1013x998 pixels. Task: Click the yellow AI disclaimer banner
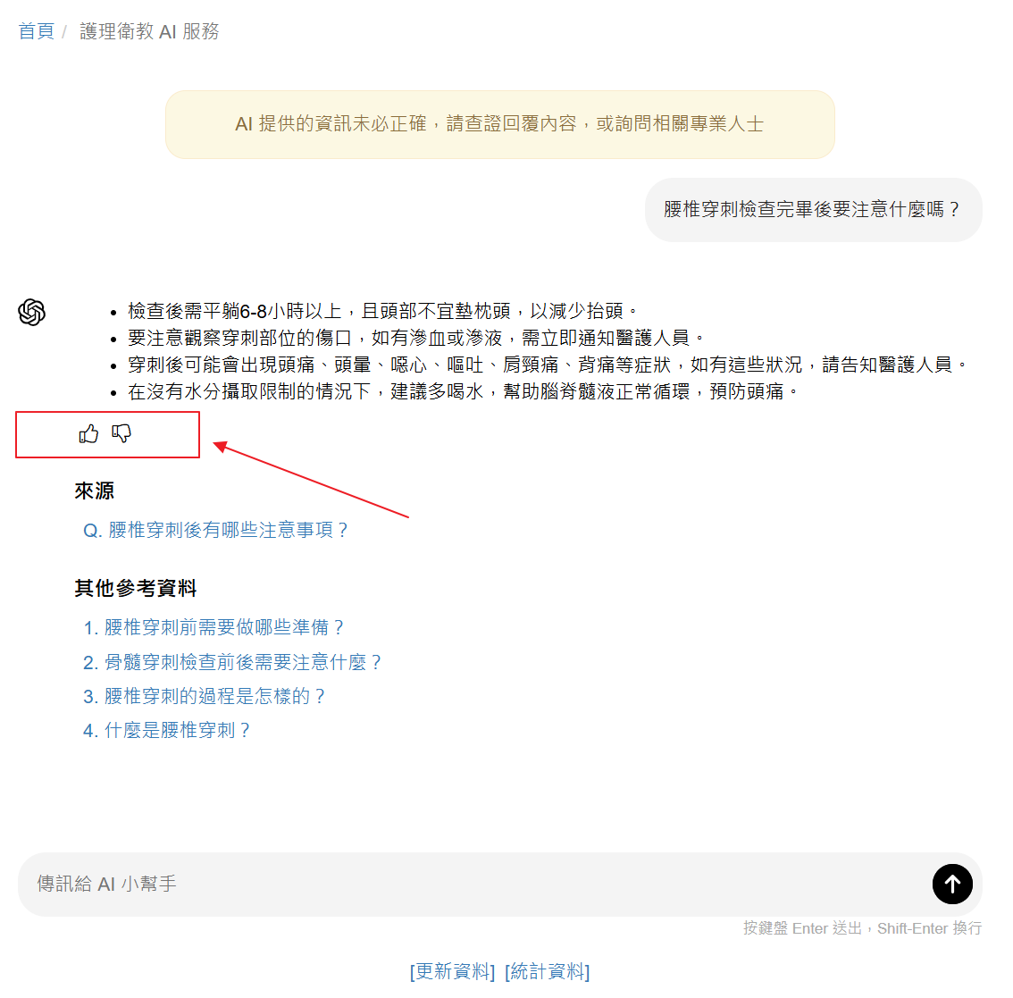(500, 124)
